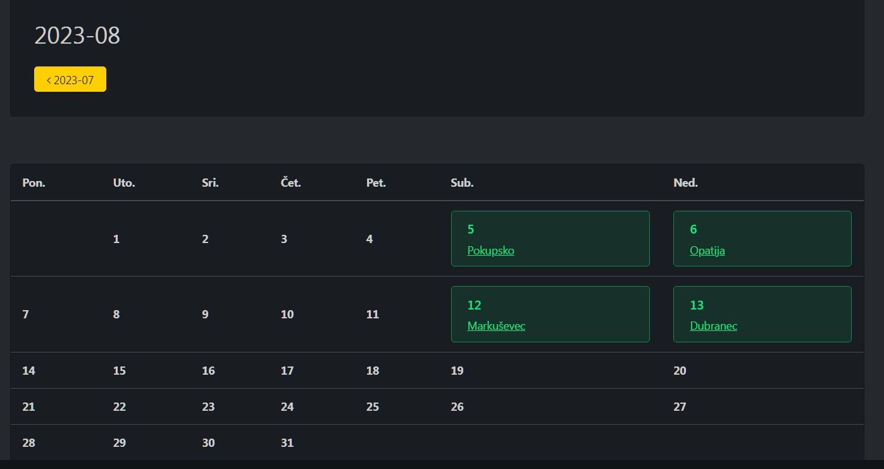Click day 27 in the calendar
The width and height of the screenshot is (884, 469).
680,407
